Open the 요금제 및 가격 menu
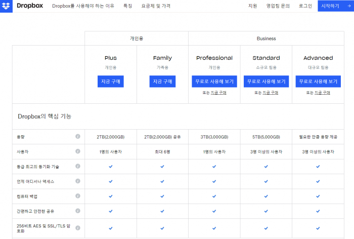This screenshot has height=239, width=354. coord(157,7)
